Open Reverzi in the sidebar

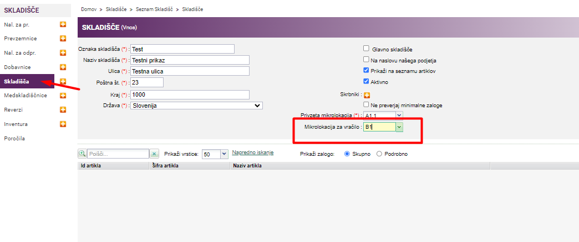click(13, 110)
